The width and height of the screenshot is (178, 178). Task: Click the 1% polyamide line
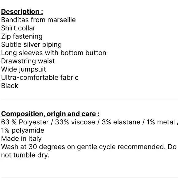(x=23, y=130)
